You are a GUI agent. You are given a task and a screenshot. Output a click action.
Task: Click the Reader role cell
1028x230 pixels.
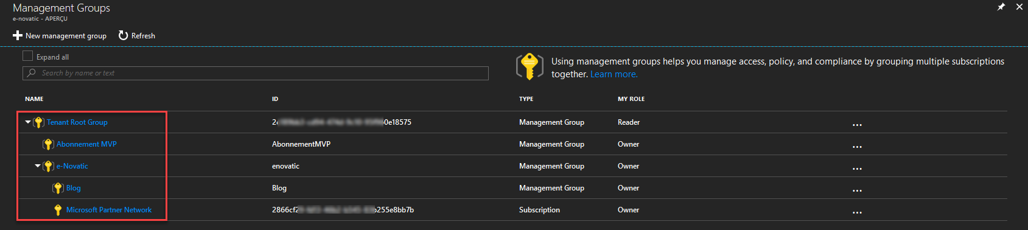click(x=629, y=122)
